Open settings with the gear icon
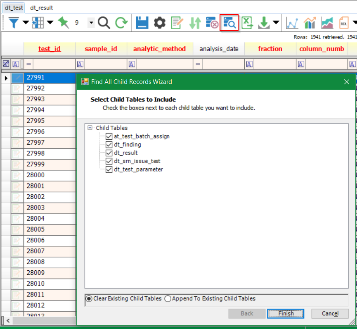This screenshot has width=357, height=329. (x=160, y=23)
